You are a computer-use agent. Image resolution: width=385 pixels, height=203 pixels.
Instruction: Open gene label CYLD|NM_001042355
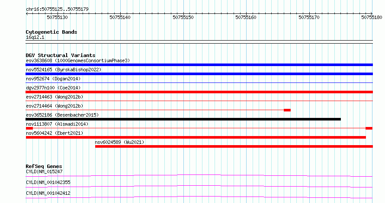pyautogui.click(x=48, y=182)
